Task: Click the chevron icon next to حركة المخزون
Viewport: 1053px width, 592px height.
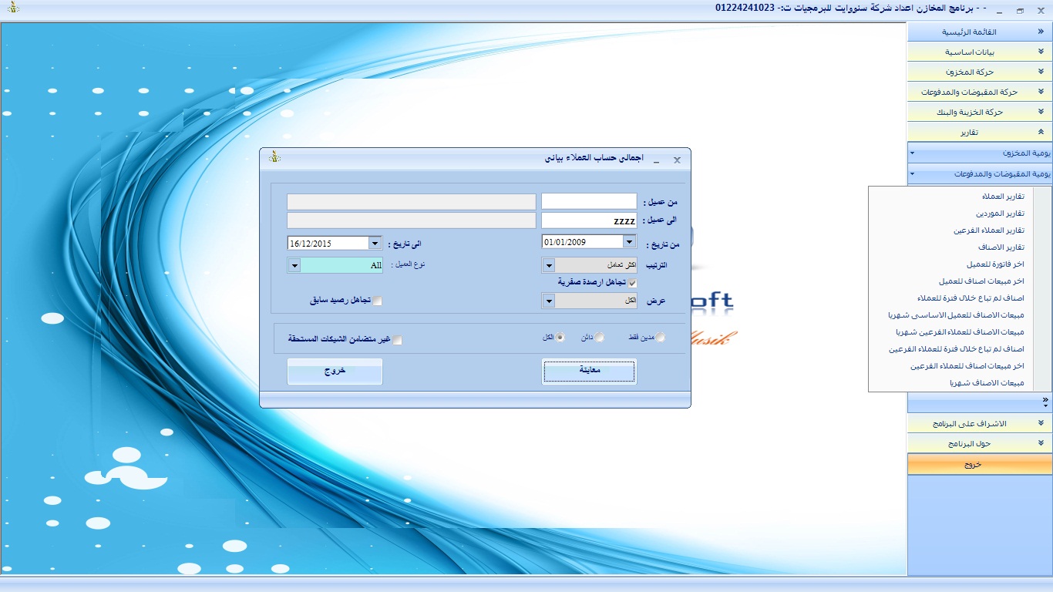Action: pyautogui.click(x=1041, y=72)
